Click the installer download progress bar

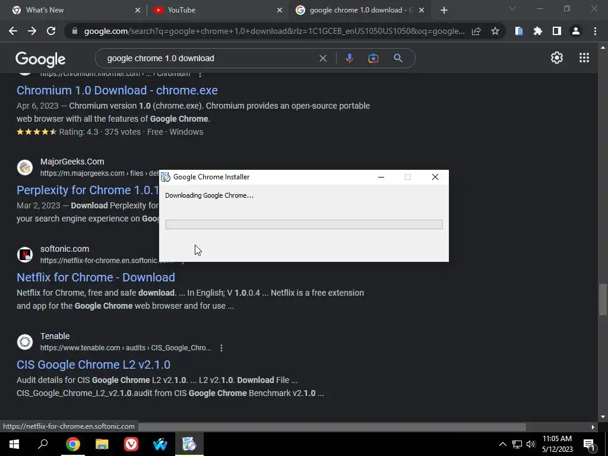click(304, 224)
